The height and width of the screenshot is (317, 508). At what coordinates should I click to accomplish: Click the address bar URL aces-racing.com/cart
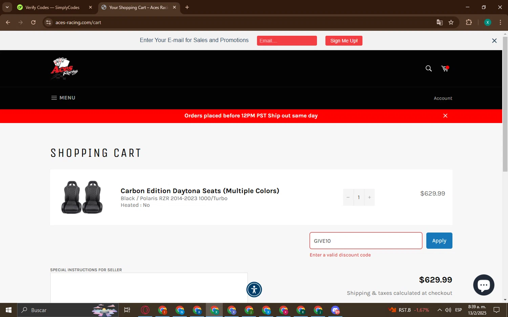click(x=78, y=23)
